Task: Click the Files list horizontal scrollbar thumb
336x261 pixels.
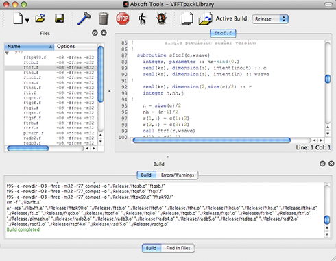Action: point(28,149)
